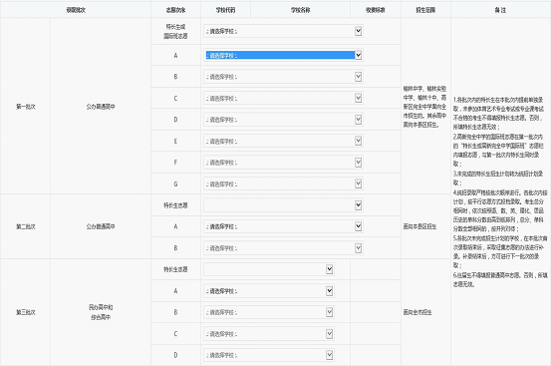Click the 学校名称 column header
Image resolution: width=551 pixels, height=366 pixels.
[301, 10]
